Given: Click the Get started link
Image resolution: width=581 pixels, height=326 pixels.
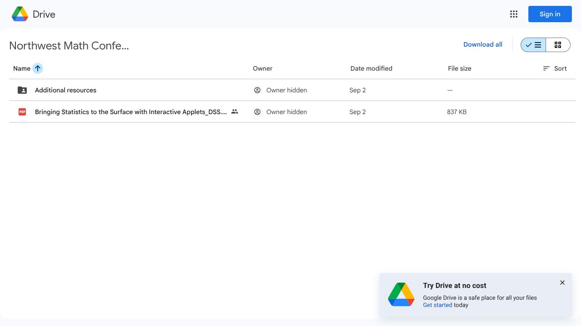Looking at the screenshot, I should (x=437, y=305).
